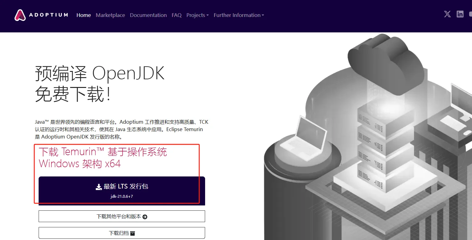Click the 下载 Temurin Windows x64 heading
This screenshot has height=240, width=472.
(103, 158)
